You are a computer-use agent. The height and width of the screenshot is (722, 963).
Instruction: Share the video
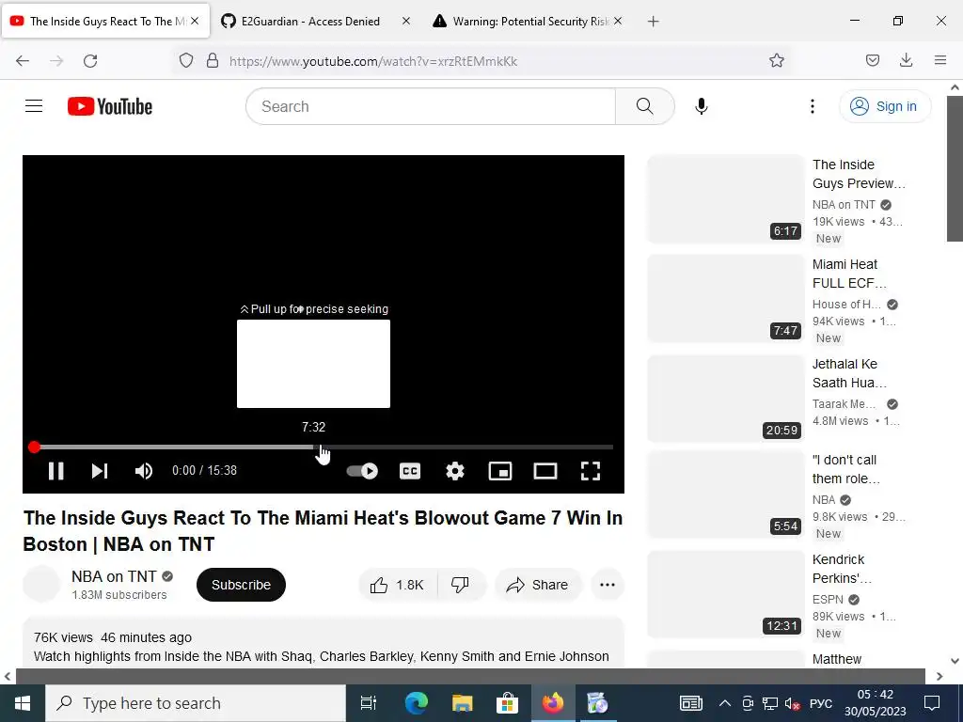pyautogui.click(x=537, y=585)
